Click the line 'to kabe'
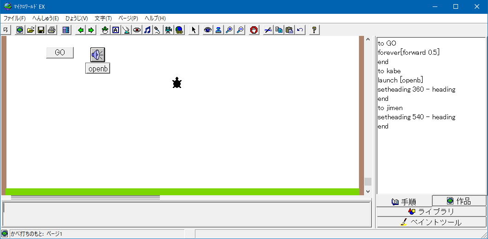This screenshot has width=488, height=239. (389, 71)
